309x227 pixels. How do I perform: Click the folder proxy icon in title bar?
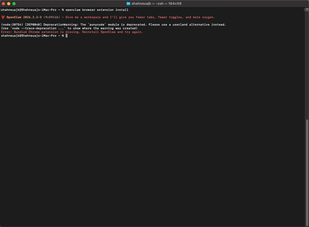tap(128, 3)
